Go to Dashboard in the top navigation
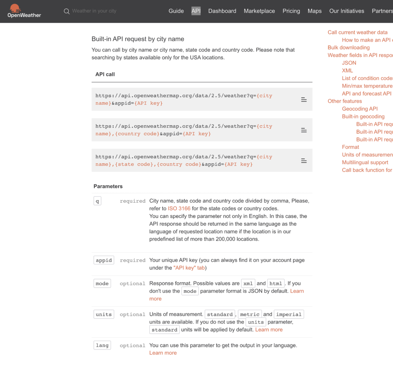Image resolution: width=393 pixels, height=368 pixels. coord(222,11)
